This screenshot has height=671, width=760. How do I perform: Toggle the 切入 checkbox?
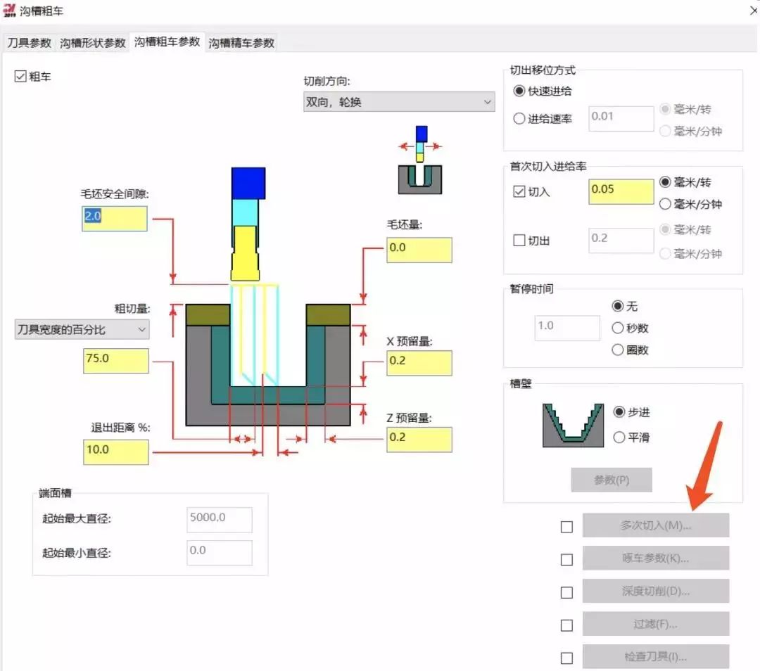519,191
